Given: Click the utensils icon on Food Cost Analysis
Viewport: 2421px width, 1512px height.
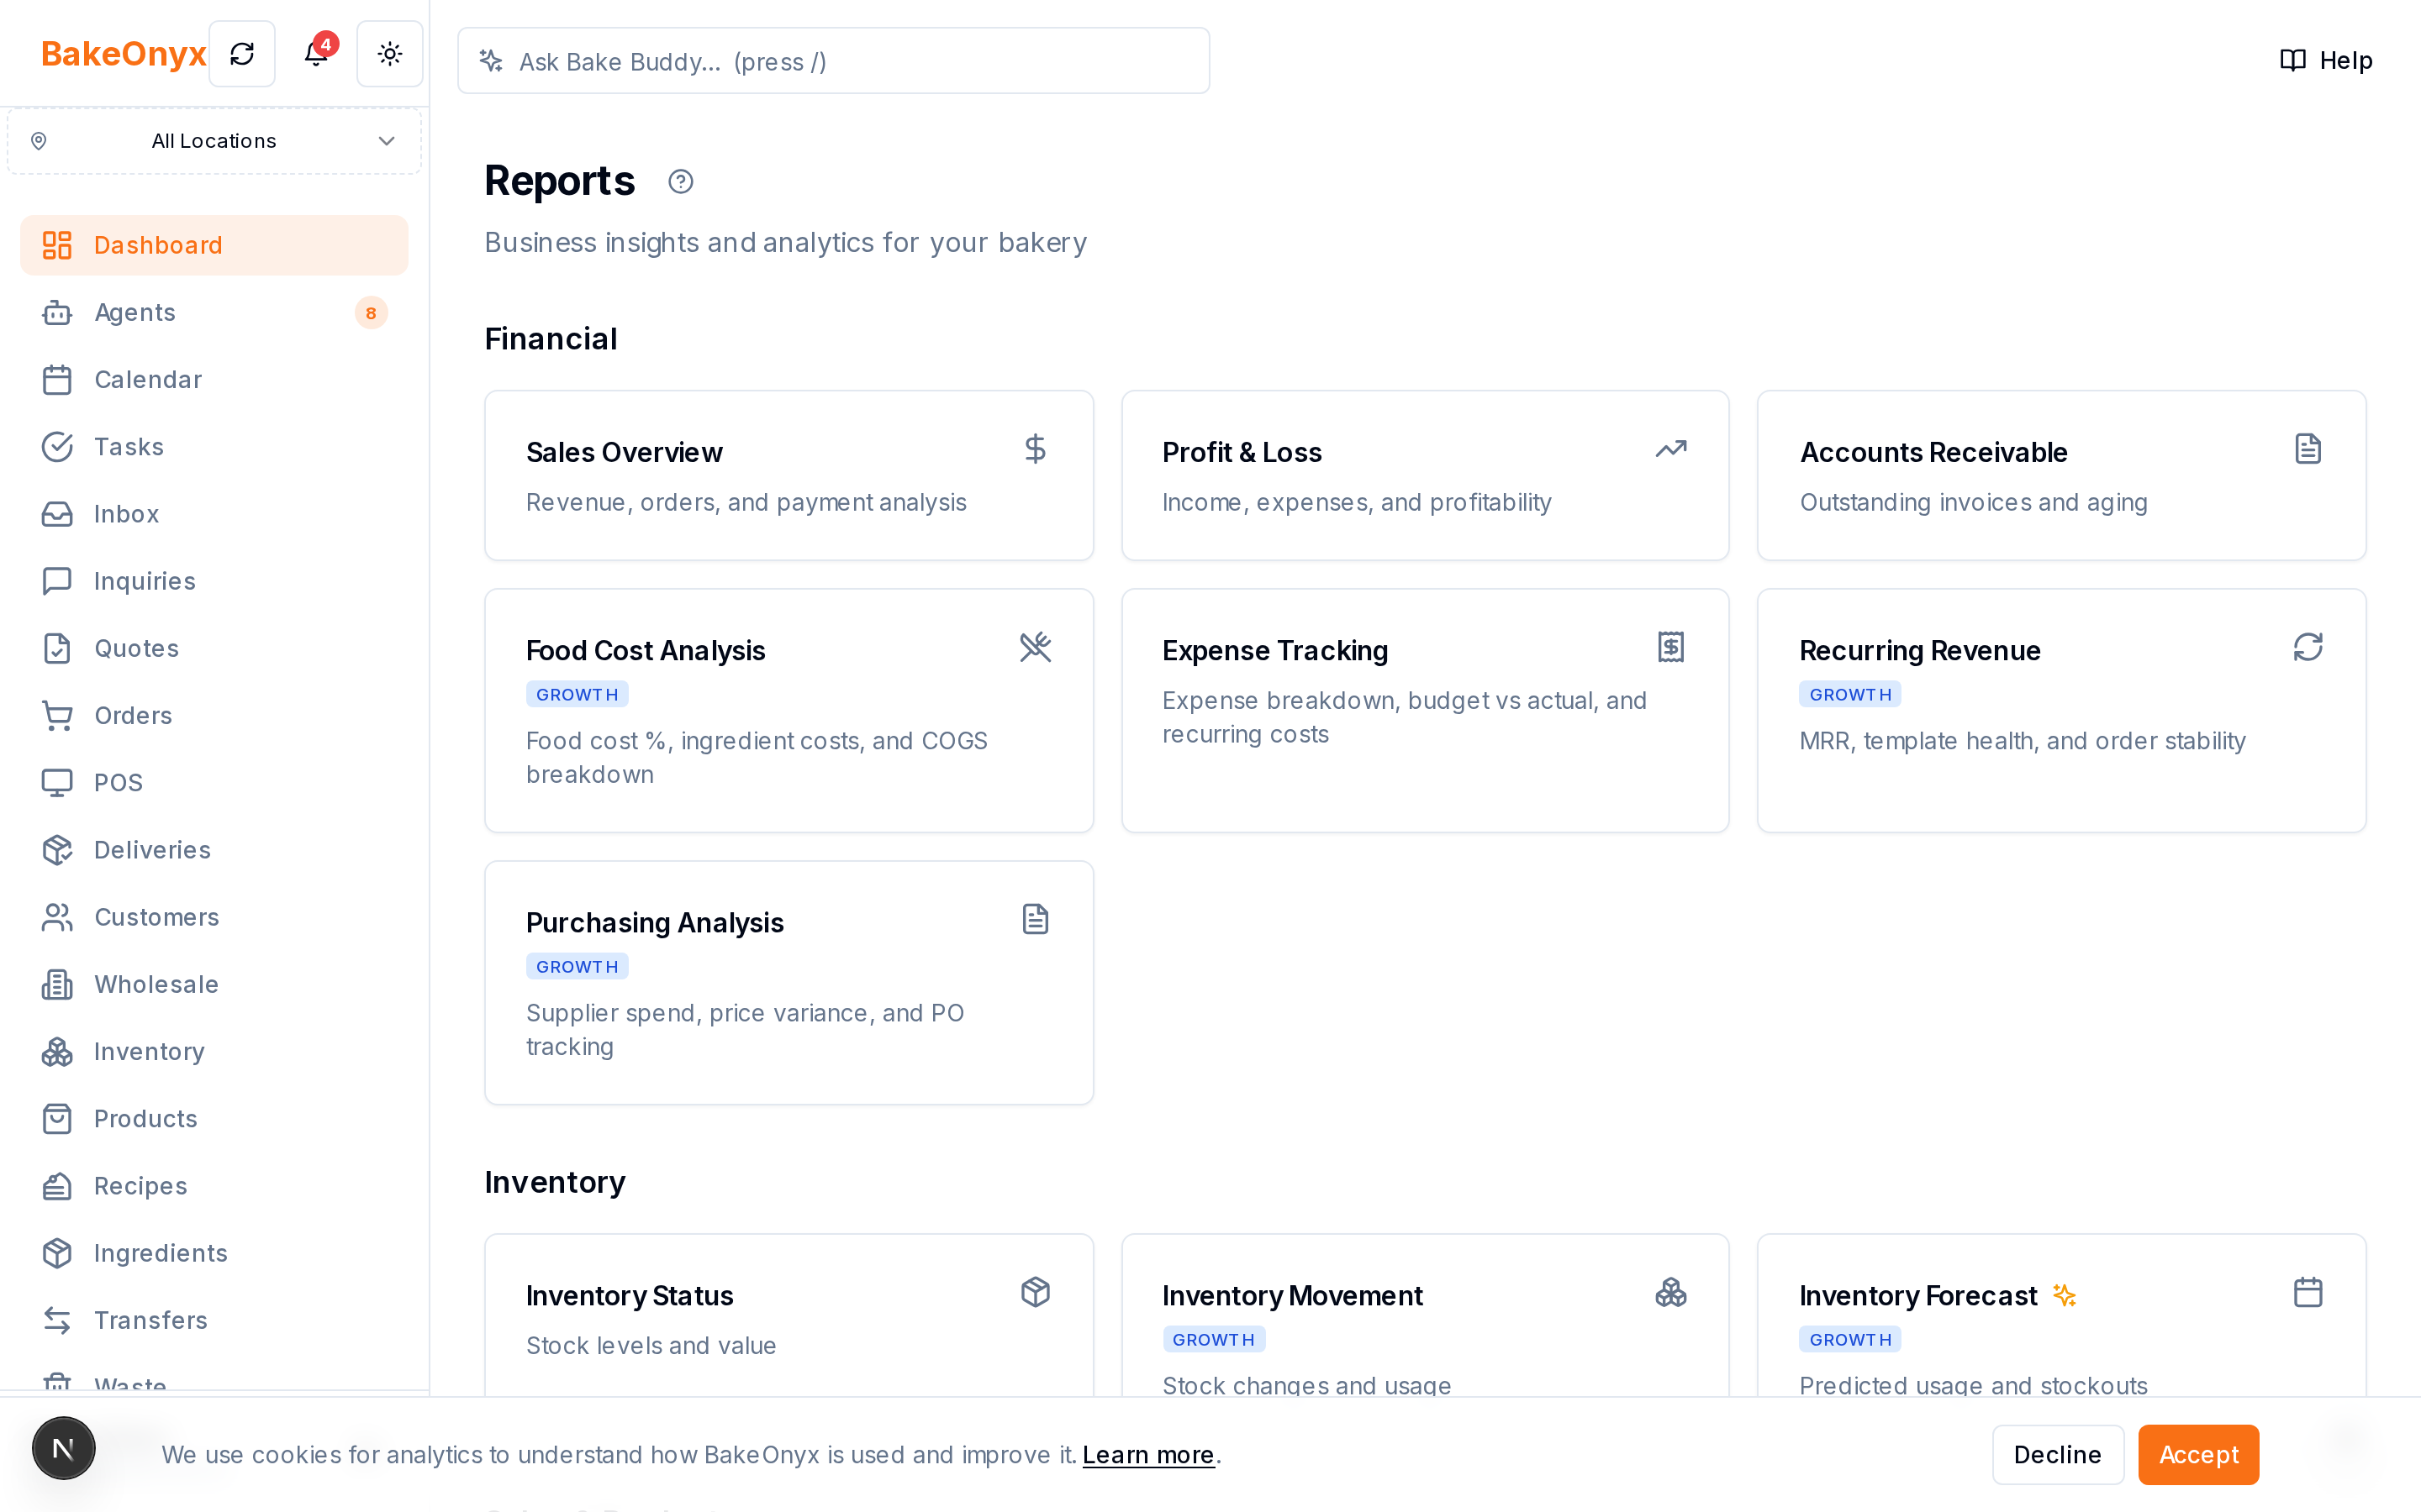Looking at the screenshot, I should [x=1036, y=647].
